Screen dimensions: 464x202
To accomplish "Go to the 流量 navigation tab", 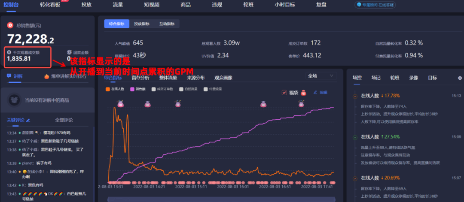I will point(118,5).
